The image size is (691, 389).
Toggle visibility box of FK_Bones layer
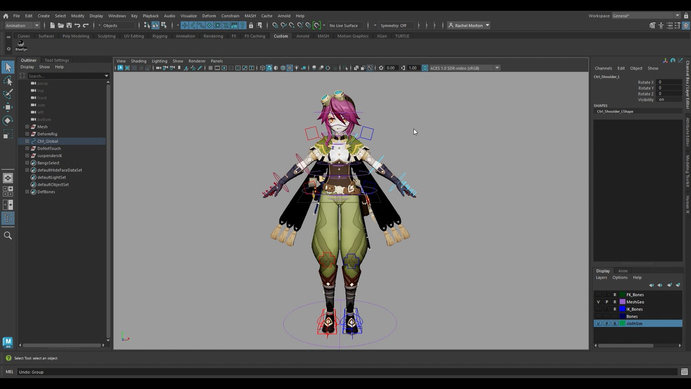[x=598, y=295]
